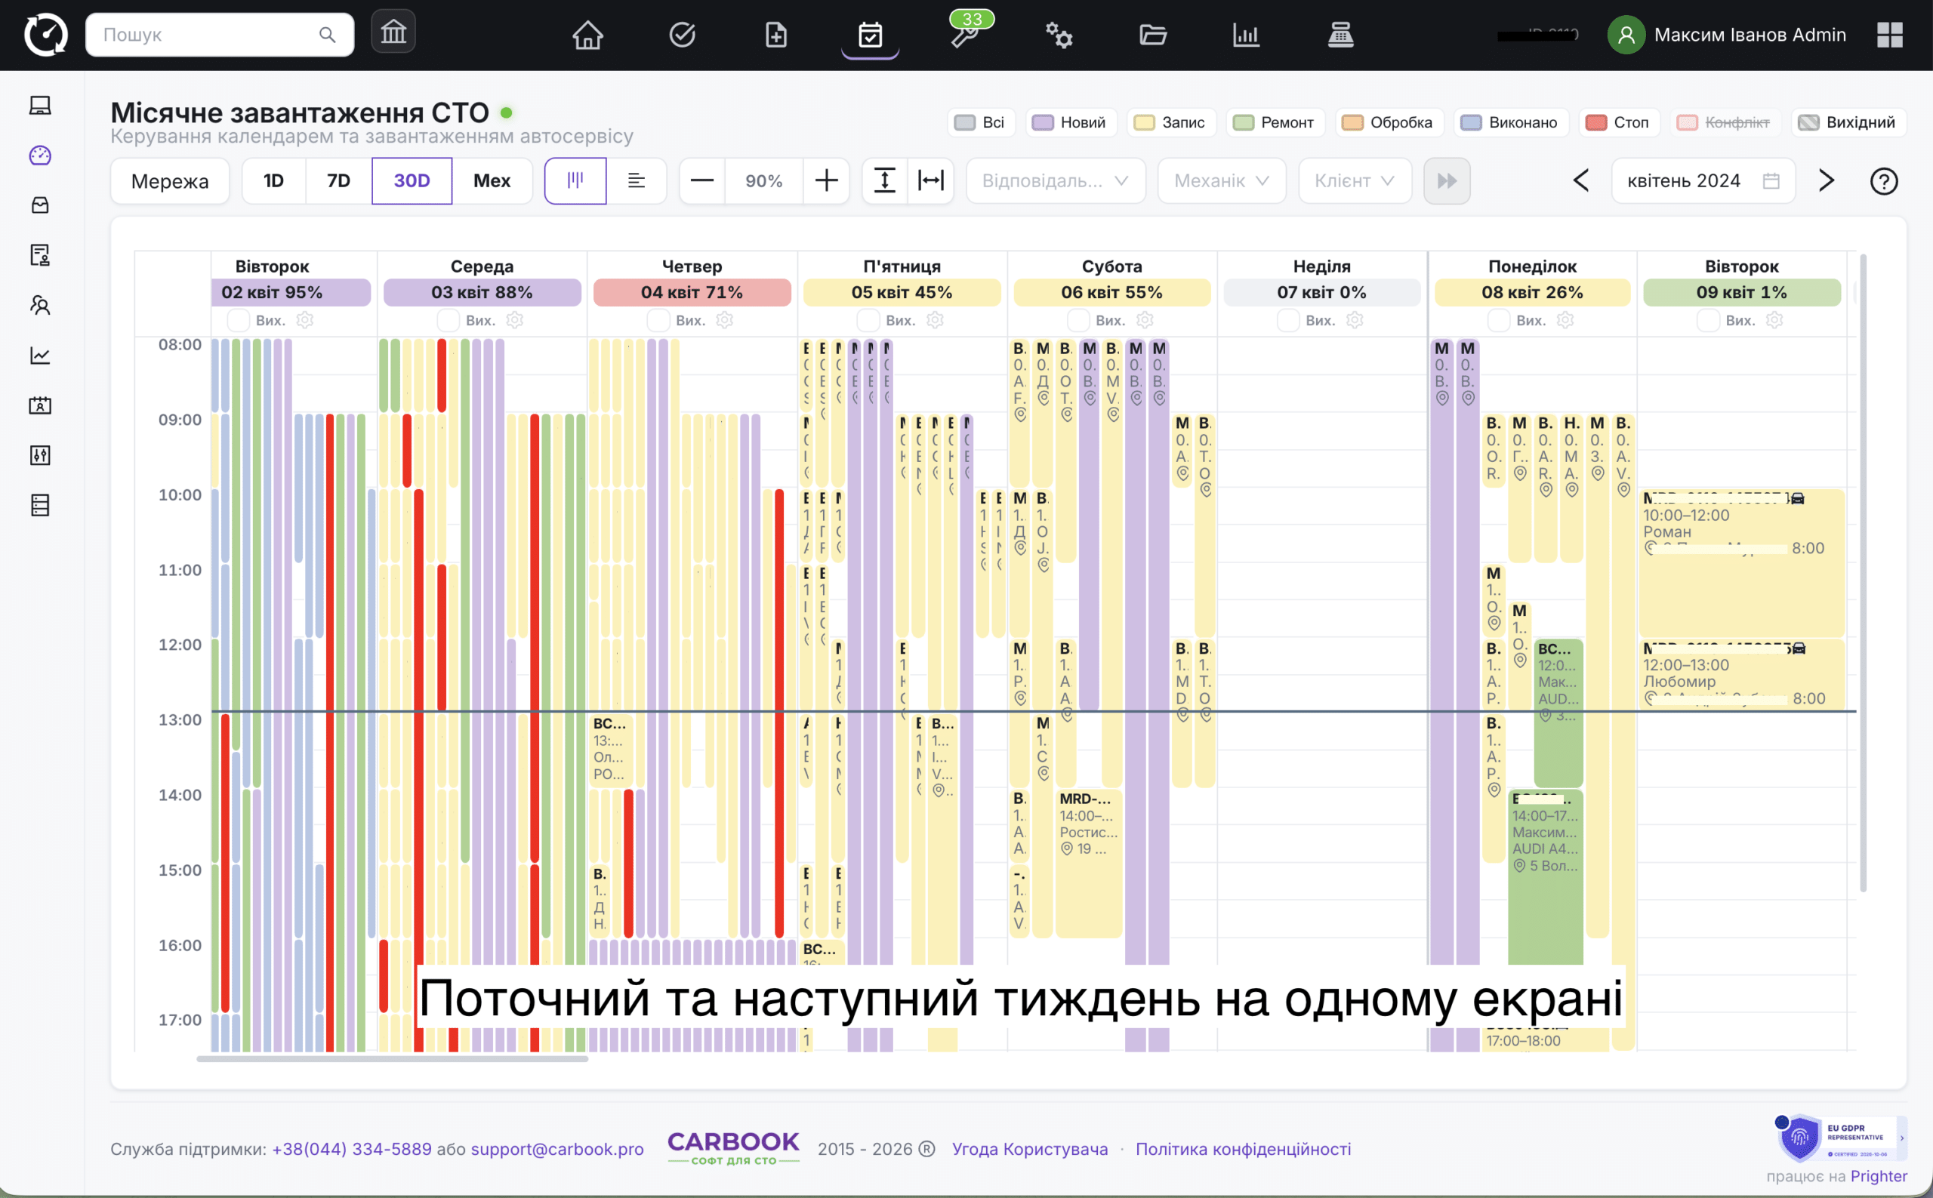Fit calendar width with the horizontal fit icon

point(930,180)
